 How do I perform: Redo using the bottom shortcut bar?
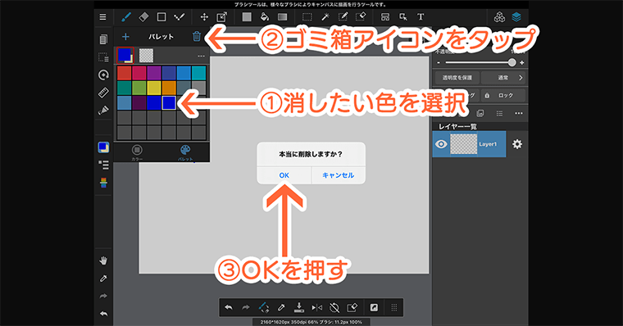coord(246,307)
